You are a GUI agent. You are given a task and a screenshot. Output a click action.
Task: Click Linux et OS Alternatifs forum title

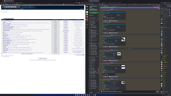(x=6, y=43)
